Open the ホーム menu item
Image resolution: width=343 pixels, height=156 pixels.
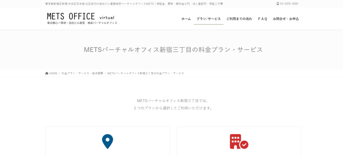(186, 19)
